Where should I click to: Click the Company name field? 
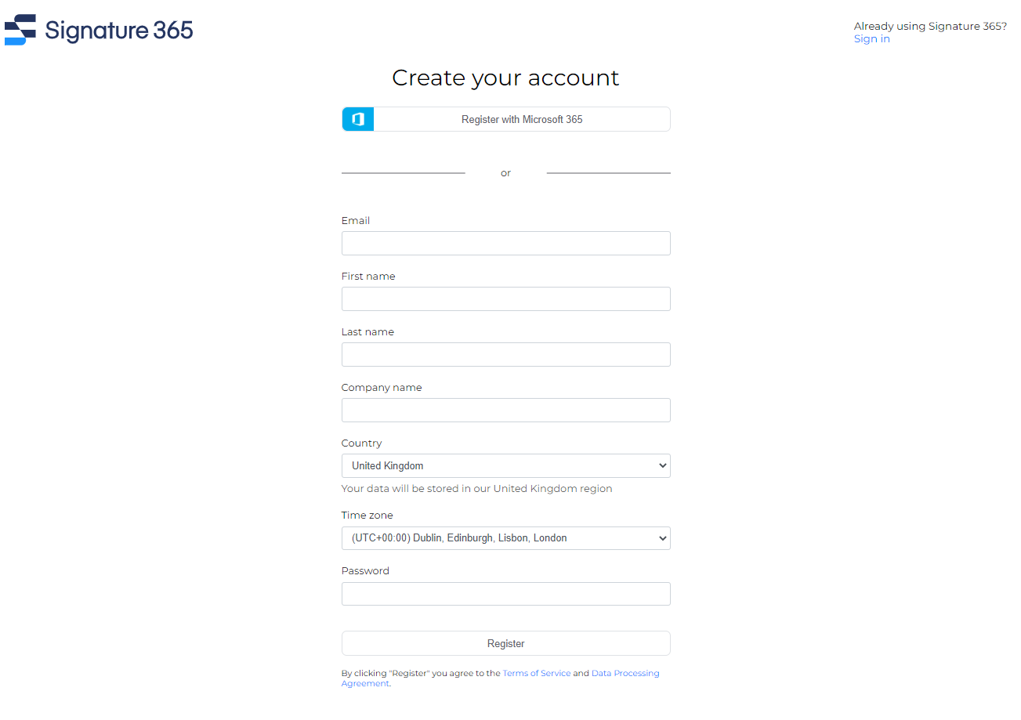[506, 410]
